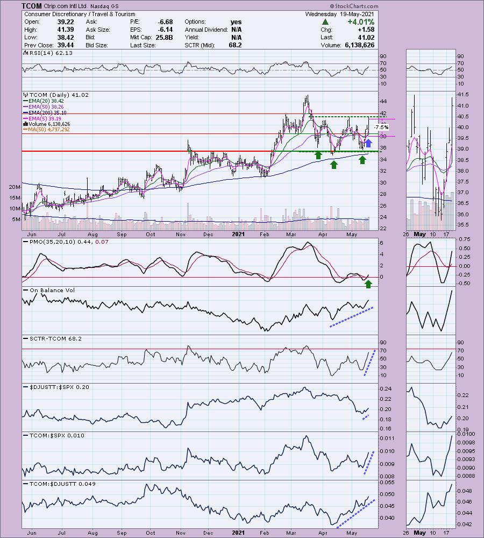Click the 5M volume axis label
Screen dimensions: 484x538
click(x=16, y=220)
